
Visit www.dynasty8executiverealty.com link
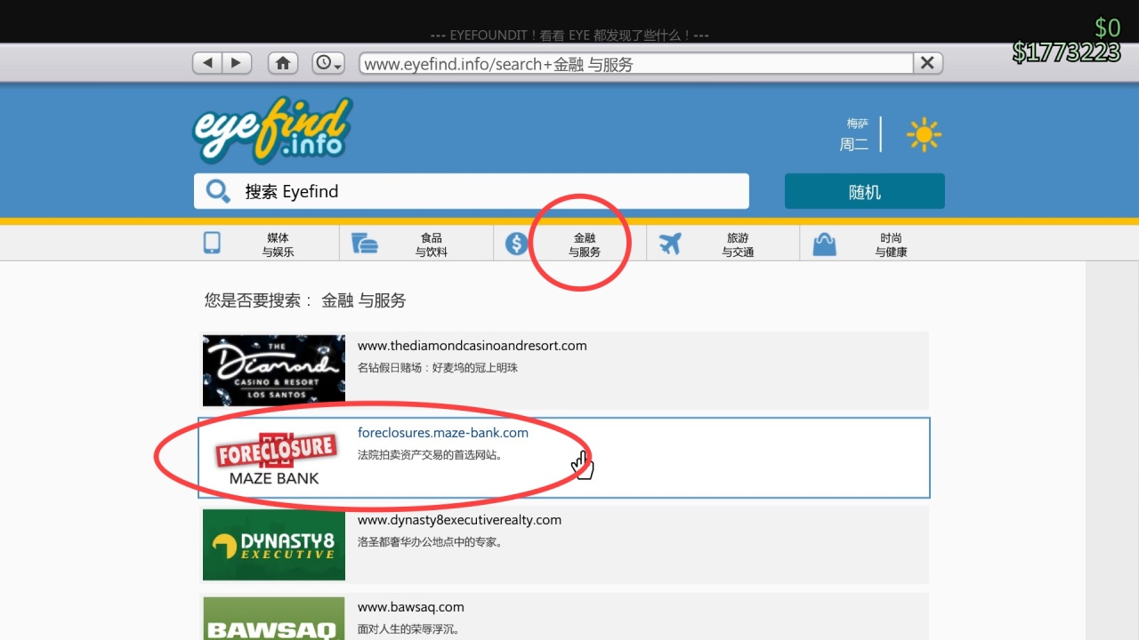[460, 520]
